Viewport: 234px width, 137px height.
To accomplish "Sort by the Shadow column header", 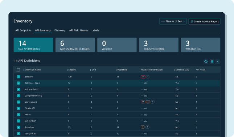I will 72,70.
